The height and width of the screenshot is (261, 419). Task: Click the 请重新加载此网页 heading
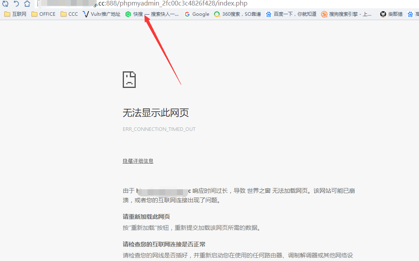146,217
